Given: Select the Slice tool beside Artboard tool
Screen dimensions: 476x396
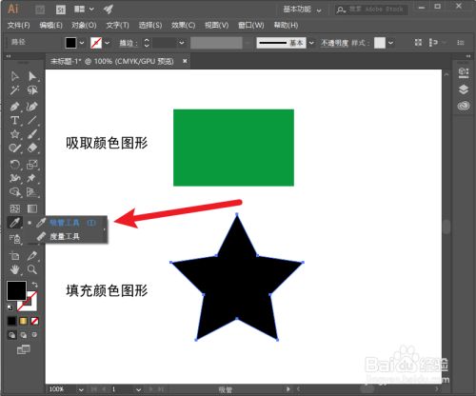Looking at the screenshot, I should click(x=32, y=256).
